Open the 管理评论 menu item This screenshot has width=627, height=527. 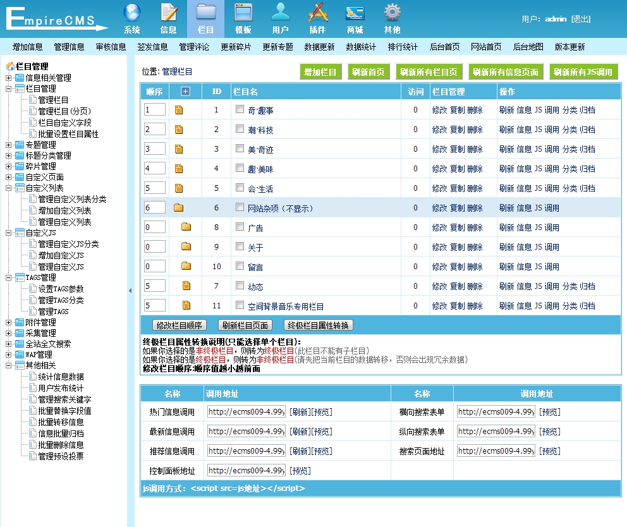coord(194,47)
